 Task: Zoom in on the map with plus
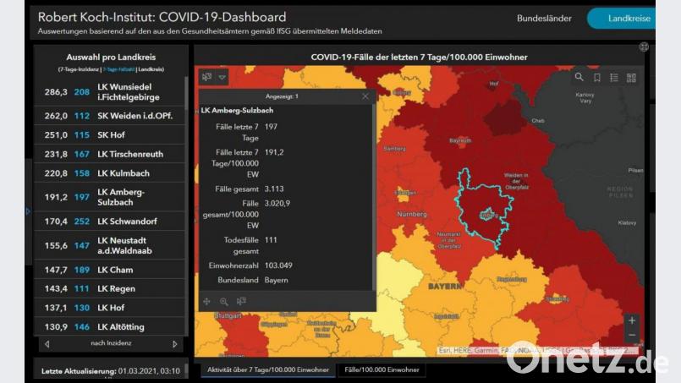point(632,320)
